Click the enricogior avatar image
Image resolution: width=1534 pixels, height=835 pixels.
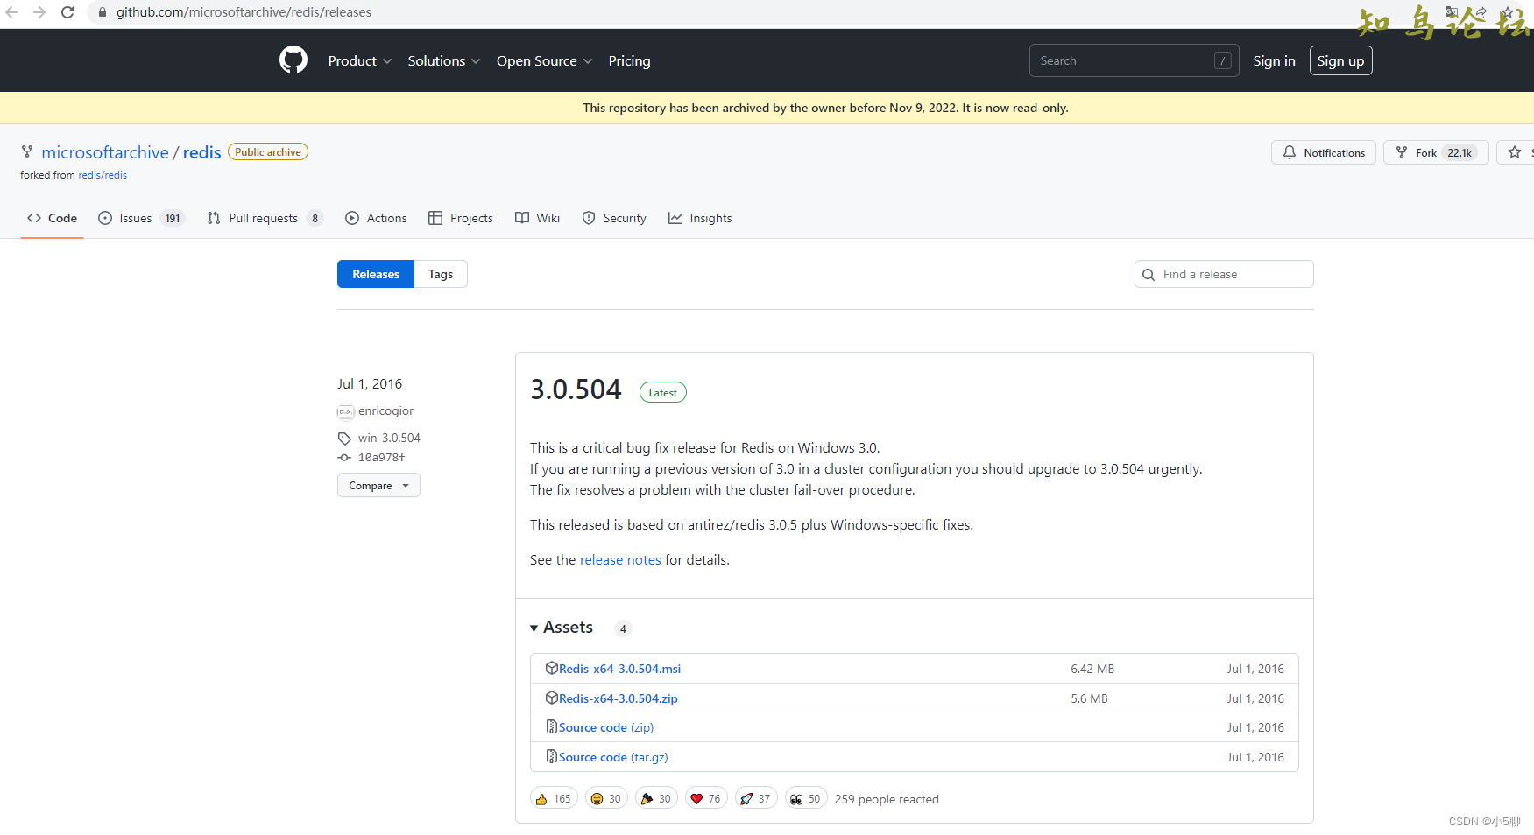click(x=345, y=411)
